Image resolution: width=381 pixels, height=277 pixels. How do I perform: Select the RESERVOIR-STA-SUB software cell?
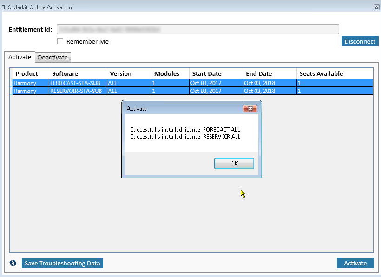78,91
